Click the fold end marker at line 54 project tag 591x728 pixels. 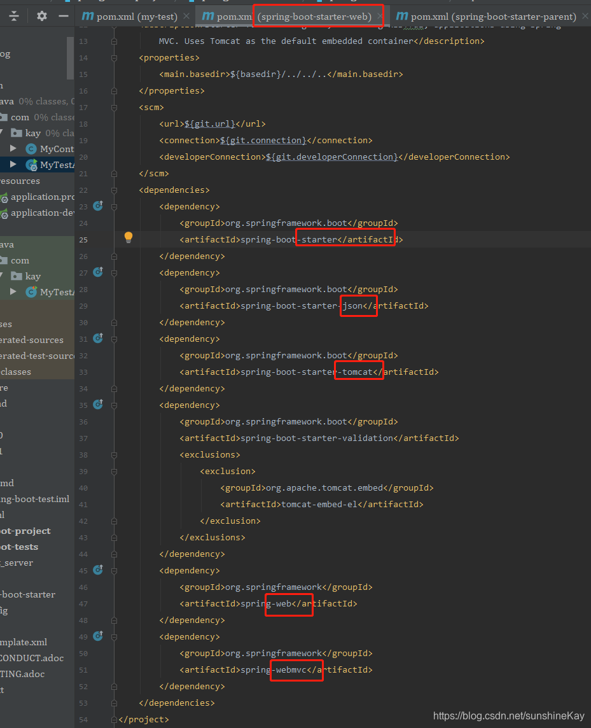(x=115, y=719)
